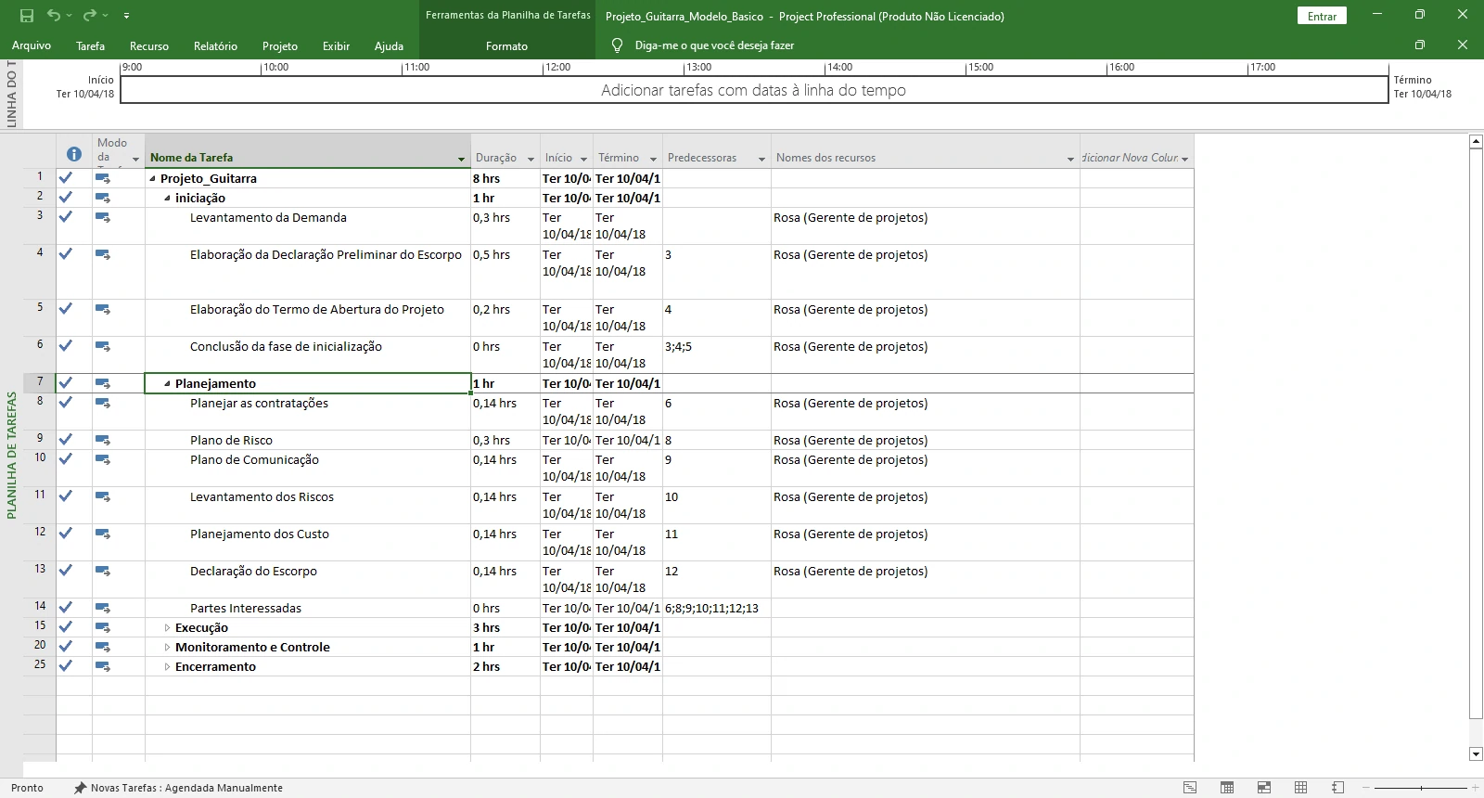
Task: Click the Indicators info column header icon
Action: [x=74, y=154]
